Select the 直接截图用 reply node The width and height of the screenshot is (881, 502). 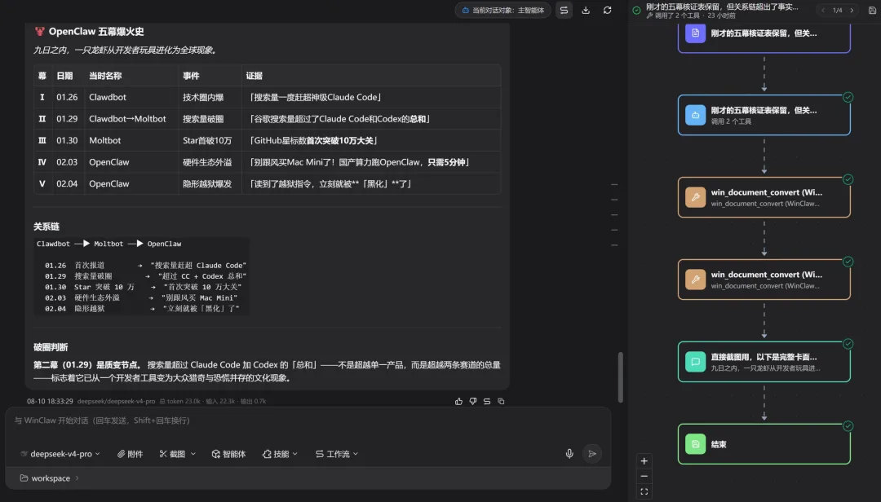point(764,362)
